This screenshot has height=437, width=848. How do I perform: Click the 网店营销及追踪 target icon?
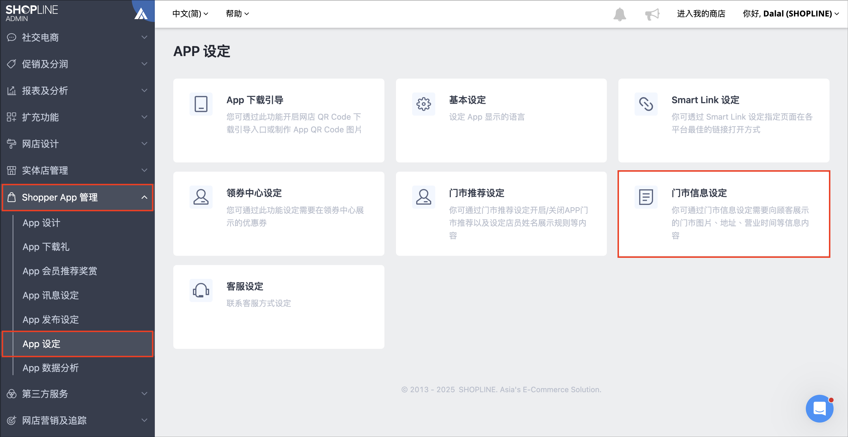point(12,420)
